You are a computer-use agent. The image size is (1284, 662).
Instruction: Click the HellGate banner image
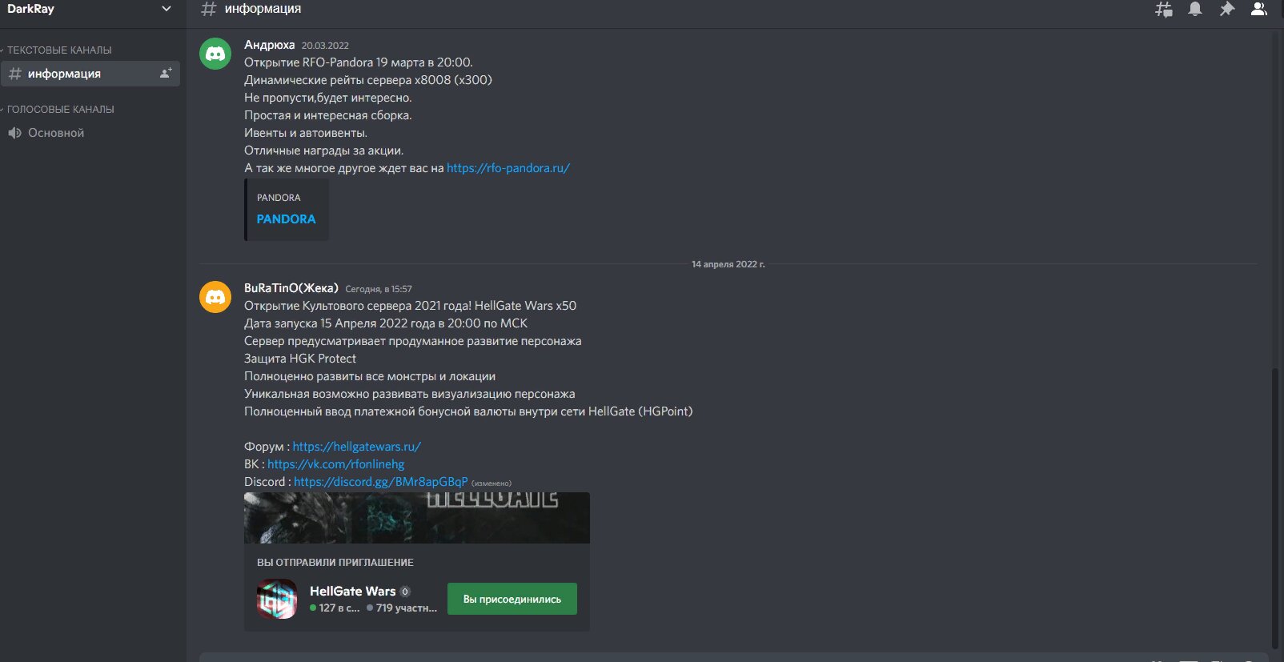tap(417, 518)
